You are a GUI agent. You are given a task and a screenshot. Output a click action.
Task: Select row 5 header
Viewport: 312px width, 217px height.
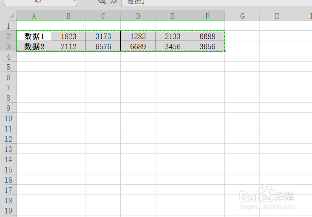coord(8,67)
